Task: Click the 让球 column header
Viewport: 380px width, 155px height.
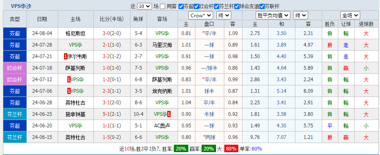Action: tap(346, 24)
